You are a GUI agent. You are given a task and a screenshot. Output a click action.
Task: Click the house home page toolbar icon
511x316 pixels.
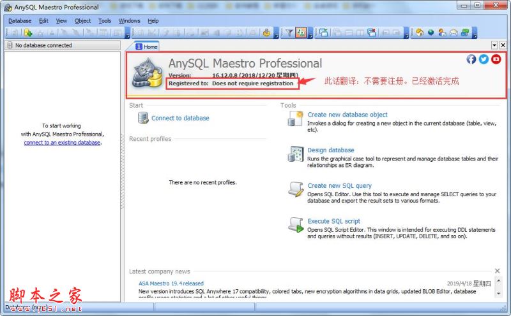pyautogui.click(x=420, y=32)
